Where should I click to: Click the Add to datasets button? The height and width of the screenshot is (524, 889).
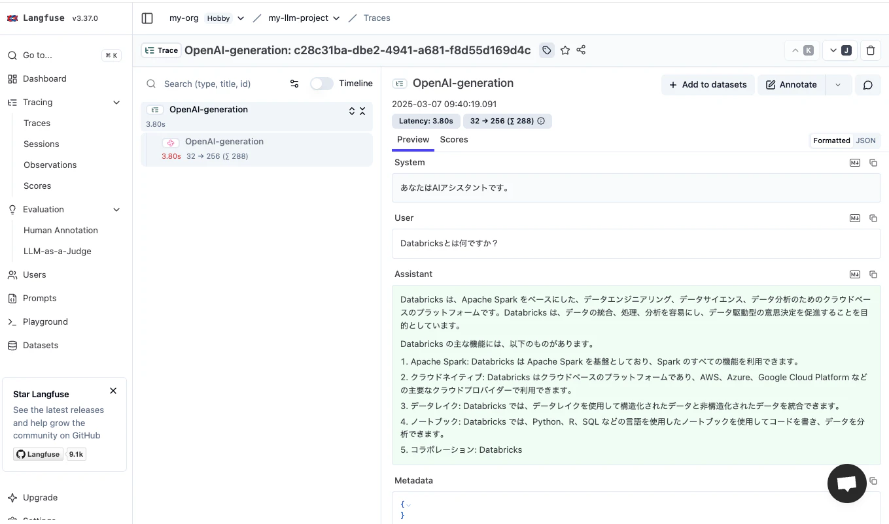[708, 85]
